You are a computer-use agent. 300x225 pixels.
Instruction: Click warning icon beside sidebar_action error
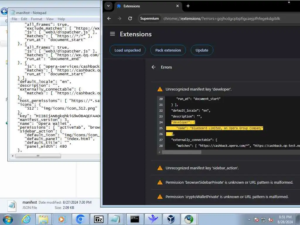point(160,168)
